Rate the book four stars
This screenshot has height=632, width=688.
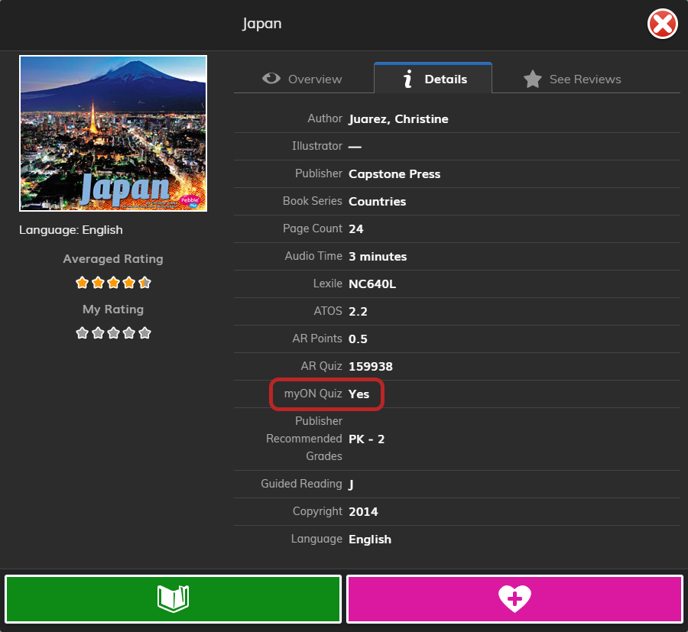point(129,332)
